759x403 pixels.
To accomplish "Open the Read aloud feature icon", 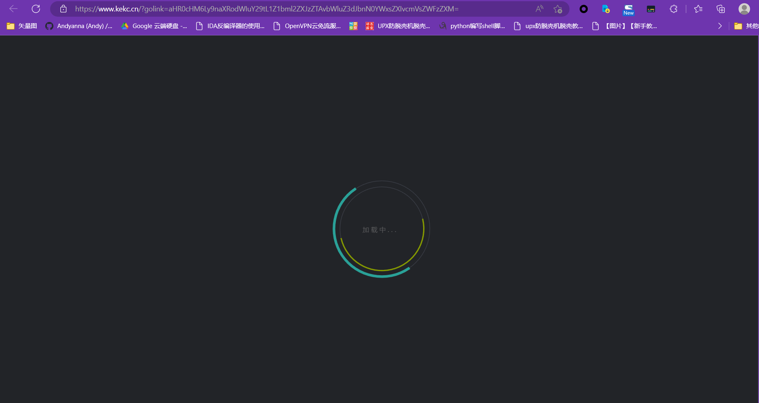I will point(539,9).
